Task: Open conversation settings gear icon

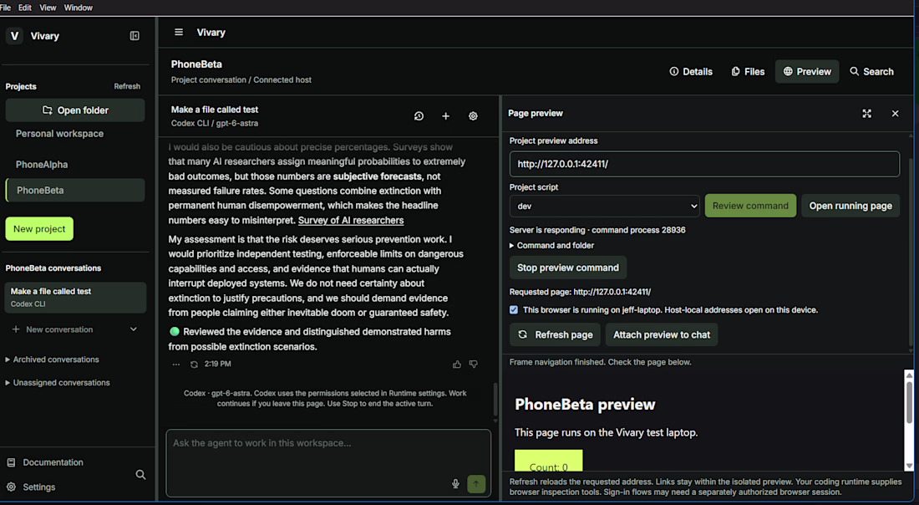Action: [x=473, y=116]
